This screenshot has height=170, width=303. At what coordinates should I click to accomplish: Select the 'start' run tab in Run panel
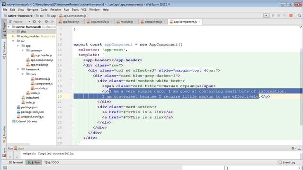pos(19,148)
